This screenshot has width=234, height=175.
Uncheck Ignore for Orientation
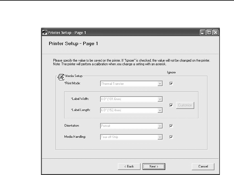pyautogui.click(x=171, y=126)
